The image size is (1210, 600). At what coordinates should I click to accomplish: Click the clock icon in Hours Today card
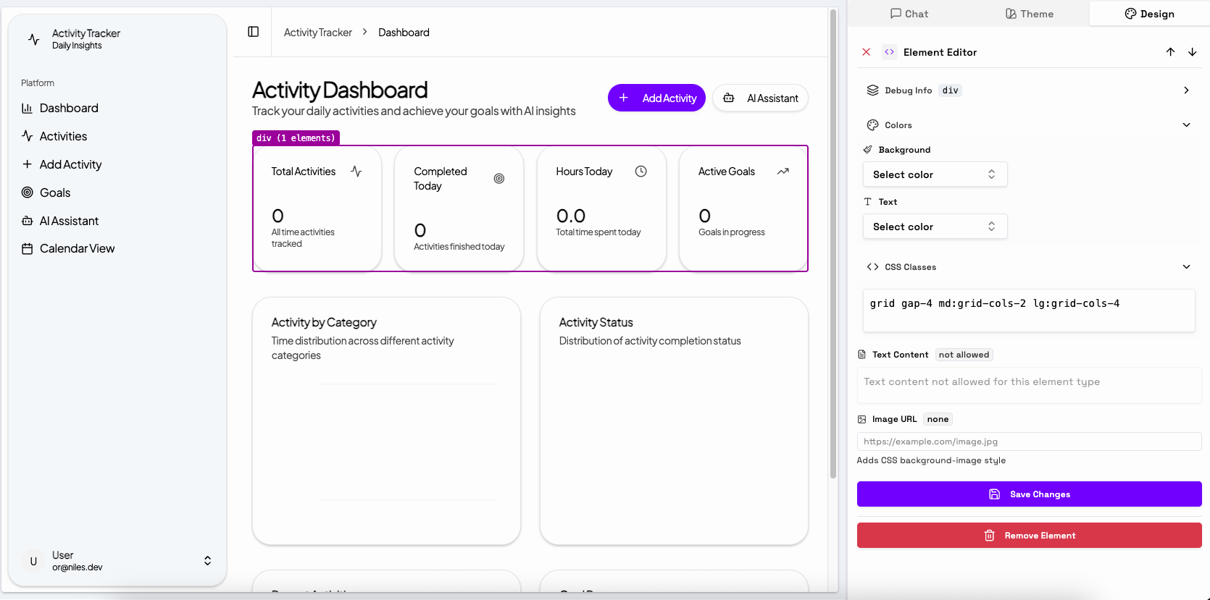tap(641, 172)
